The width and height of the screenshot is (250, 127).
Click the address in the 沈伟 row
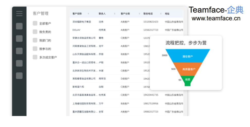[x=174, y=22]
